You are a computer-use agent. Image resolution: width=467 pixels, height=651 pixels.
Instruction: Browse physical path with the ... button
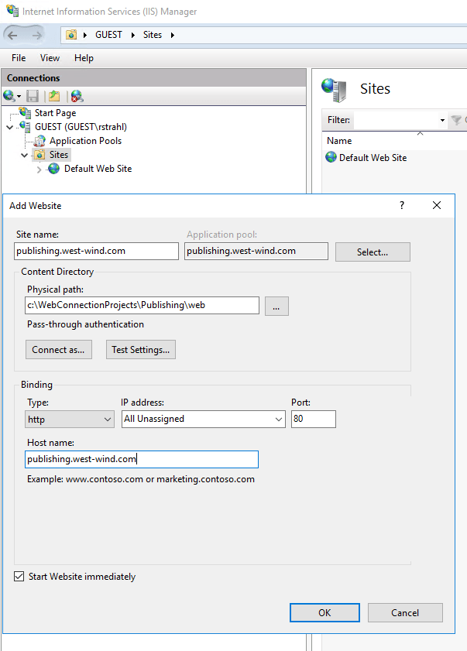(276, 306)
